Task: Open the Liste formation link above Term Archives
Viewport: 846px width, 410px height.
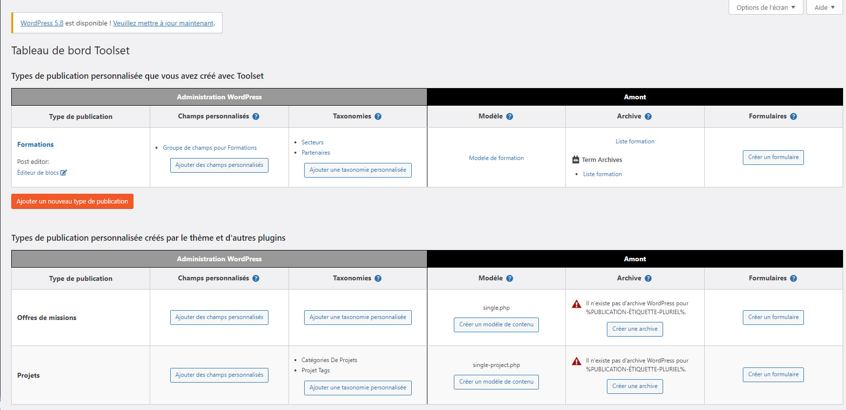Action: click(x=635, y=141)
